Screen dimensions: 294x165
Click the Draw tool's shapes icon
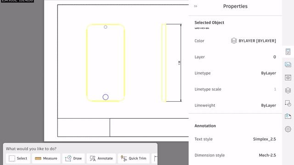(x=68, y=158)
